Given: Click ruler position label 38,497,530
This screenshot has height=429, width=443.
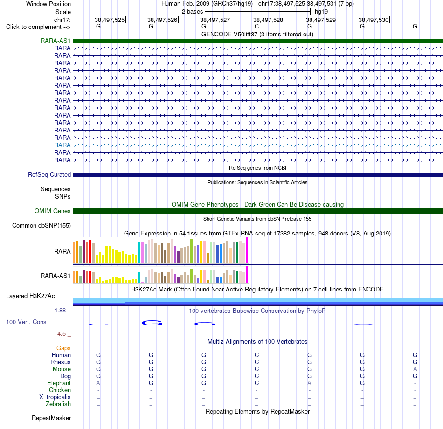Looking at the screenshot, I should [x=374, y=20].
